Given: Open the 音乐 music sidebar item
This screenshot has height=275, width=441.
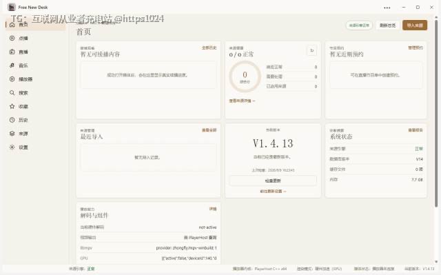Looking at the screenshot, I should click(36, 65).
